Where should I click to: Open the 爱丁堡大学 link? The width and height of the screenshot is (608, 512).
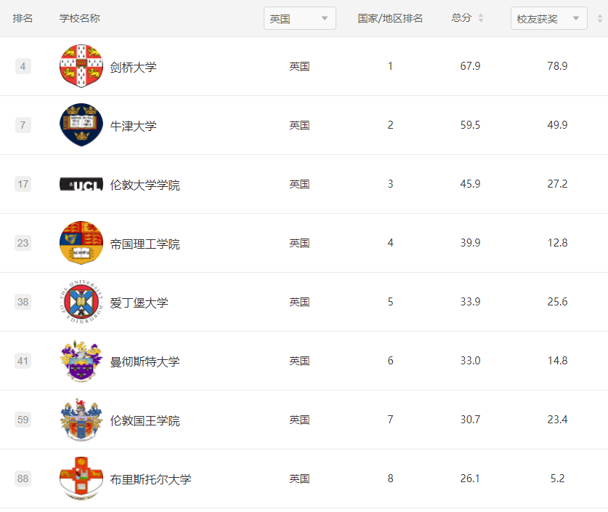click(139, 303)
